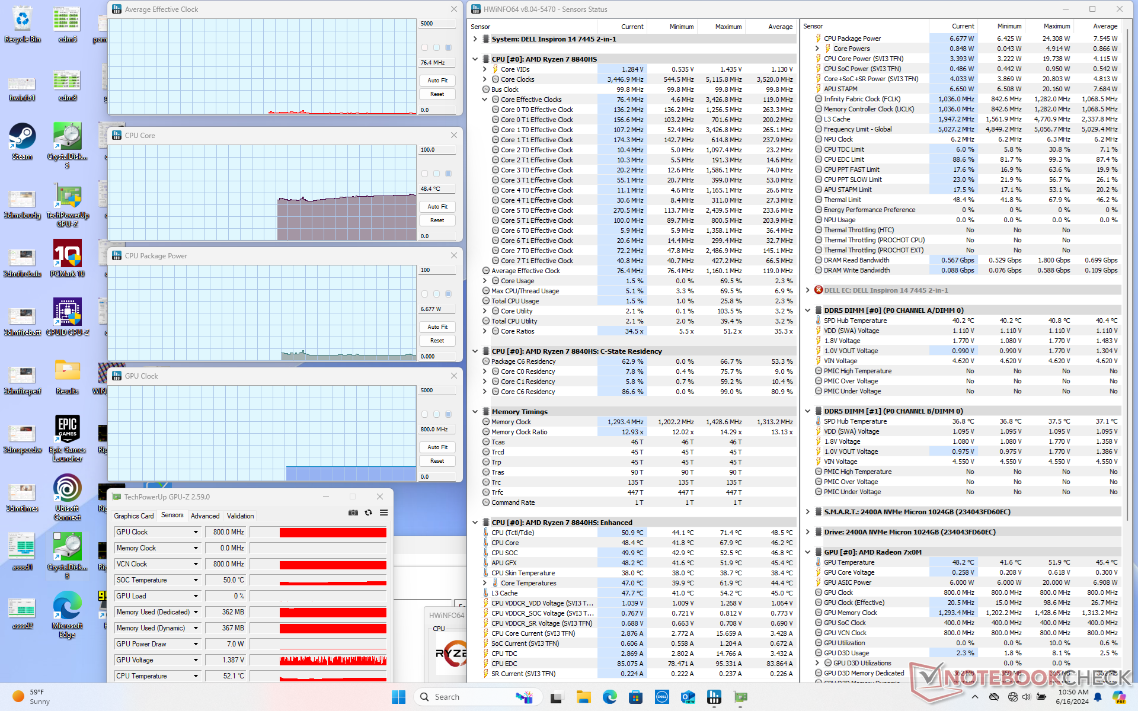
Task: Toggle the blue checkbox in the CPU Core graph
Action: [x=449, y=174]
